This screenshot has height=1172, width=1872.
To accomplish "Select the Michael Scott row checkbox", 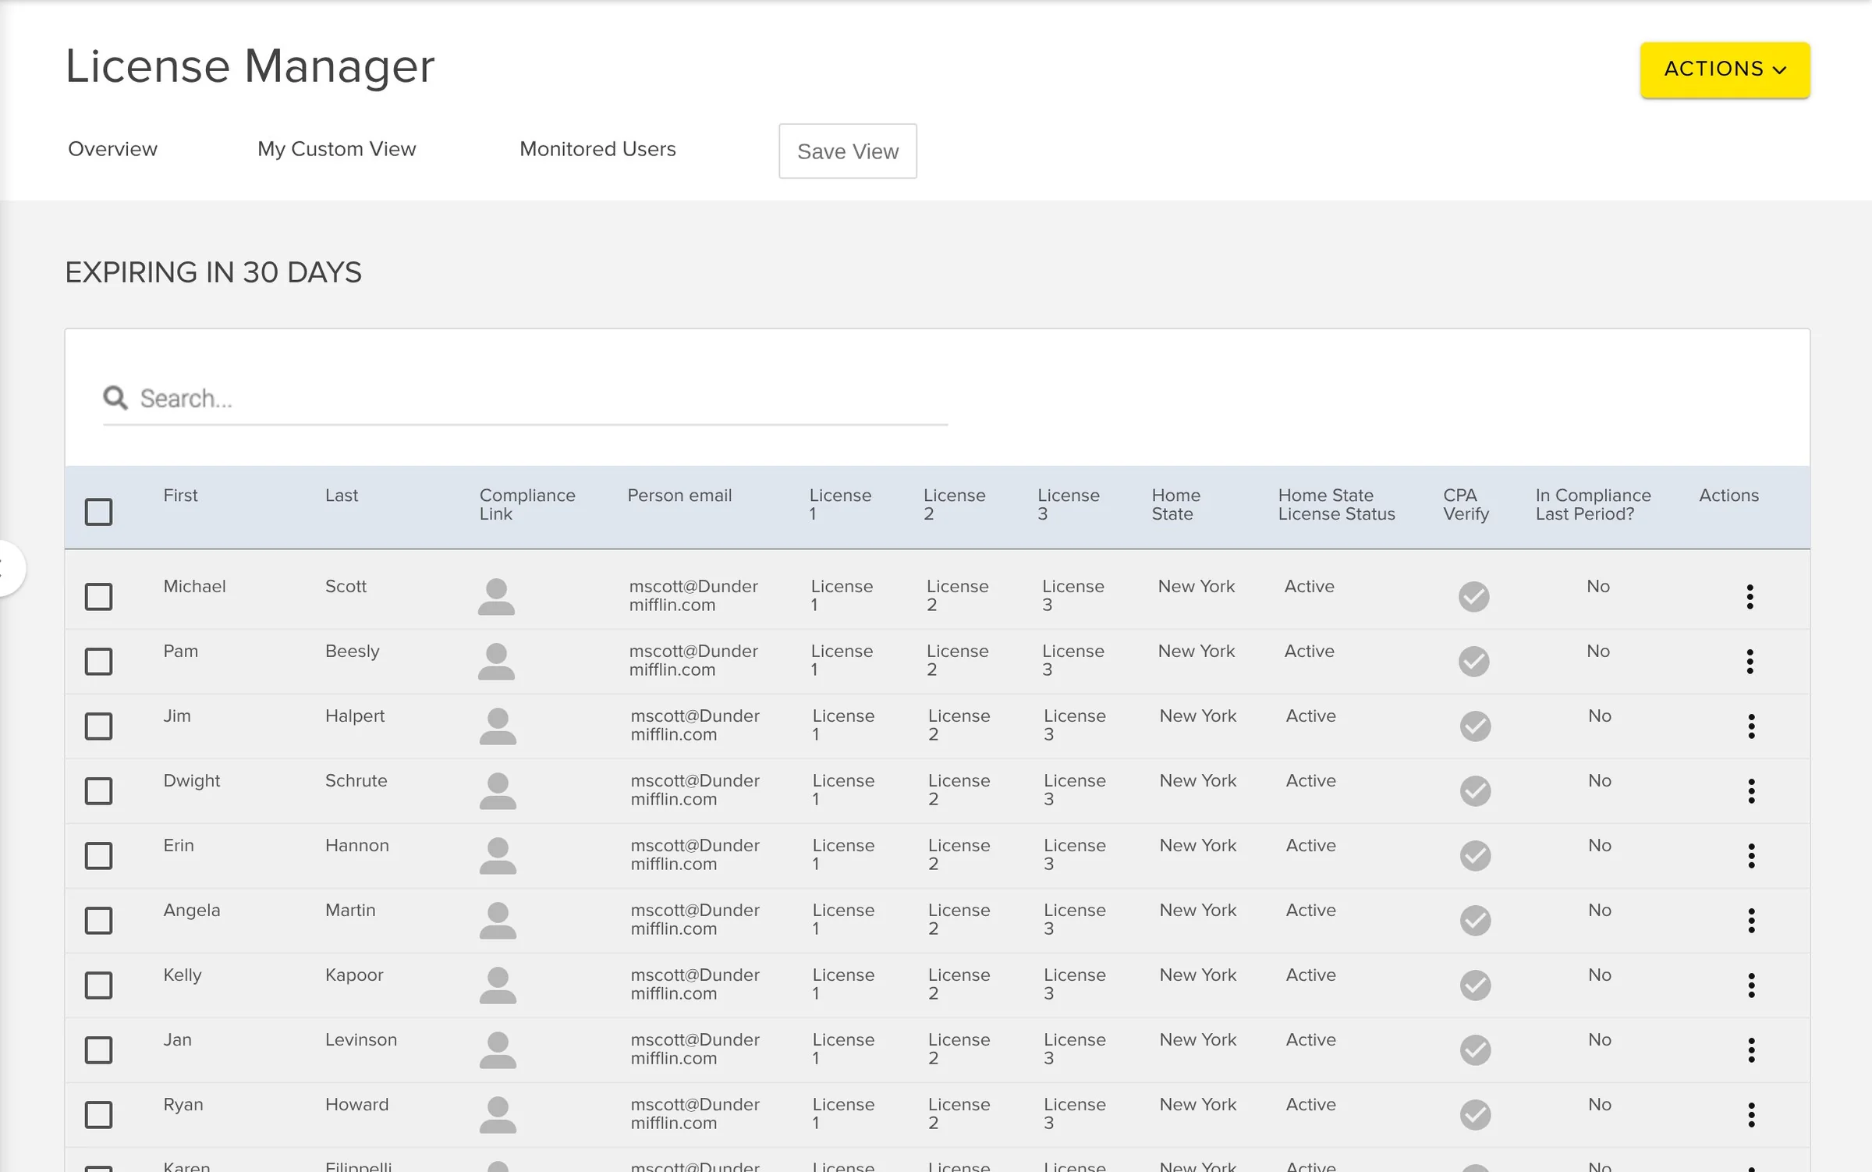I will (99, 597).
